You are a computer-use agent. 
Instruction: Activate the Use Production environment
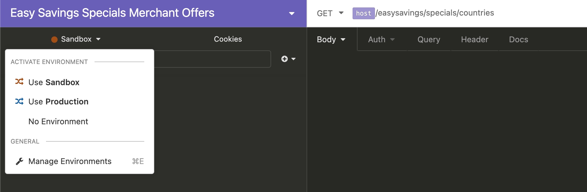pos(58,102)
